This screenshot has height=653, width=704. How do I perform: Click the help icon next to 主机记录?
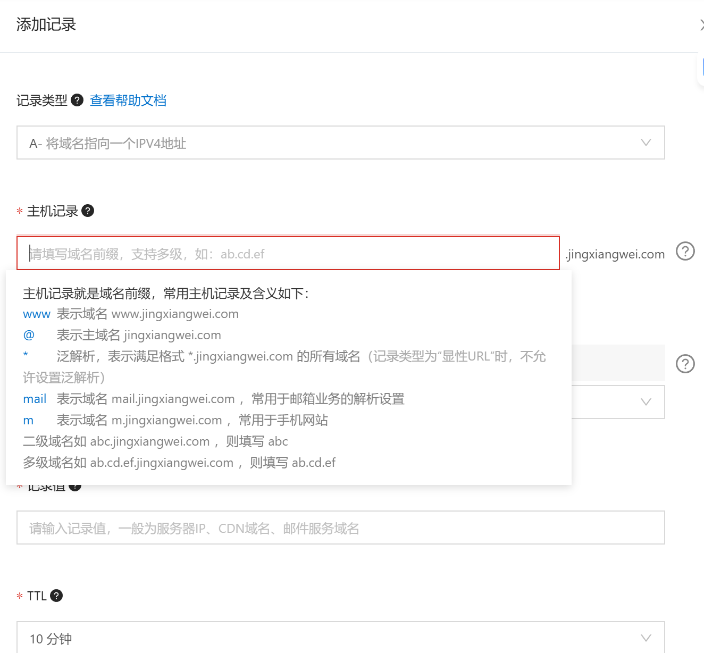pyautogui.click(x=88, y=211)
